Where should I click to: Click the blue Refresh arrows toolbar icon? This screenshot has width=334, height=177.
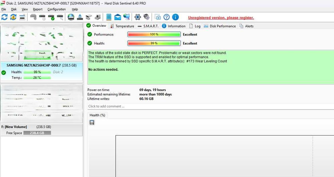click(4, 17)
